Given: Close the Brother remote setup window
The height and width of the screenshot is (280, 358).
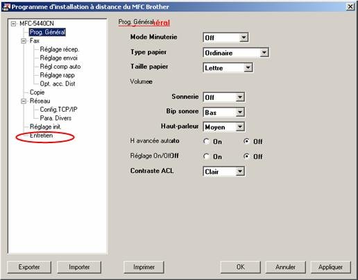Looking at the screenshot, I should click(x=350, y=7).
